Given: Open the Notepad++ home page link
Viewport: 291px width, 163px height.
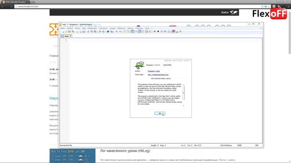Looking at the screenshot, I should click(x=158, y=75).
